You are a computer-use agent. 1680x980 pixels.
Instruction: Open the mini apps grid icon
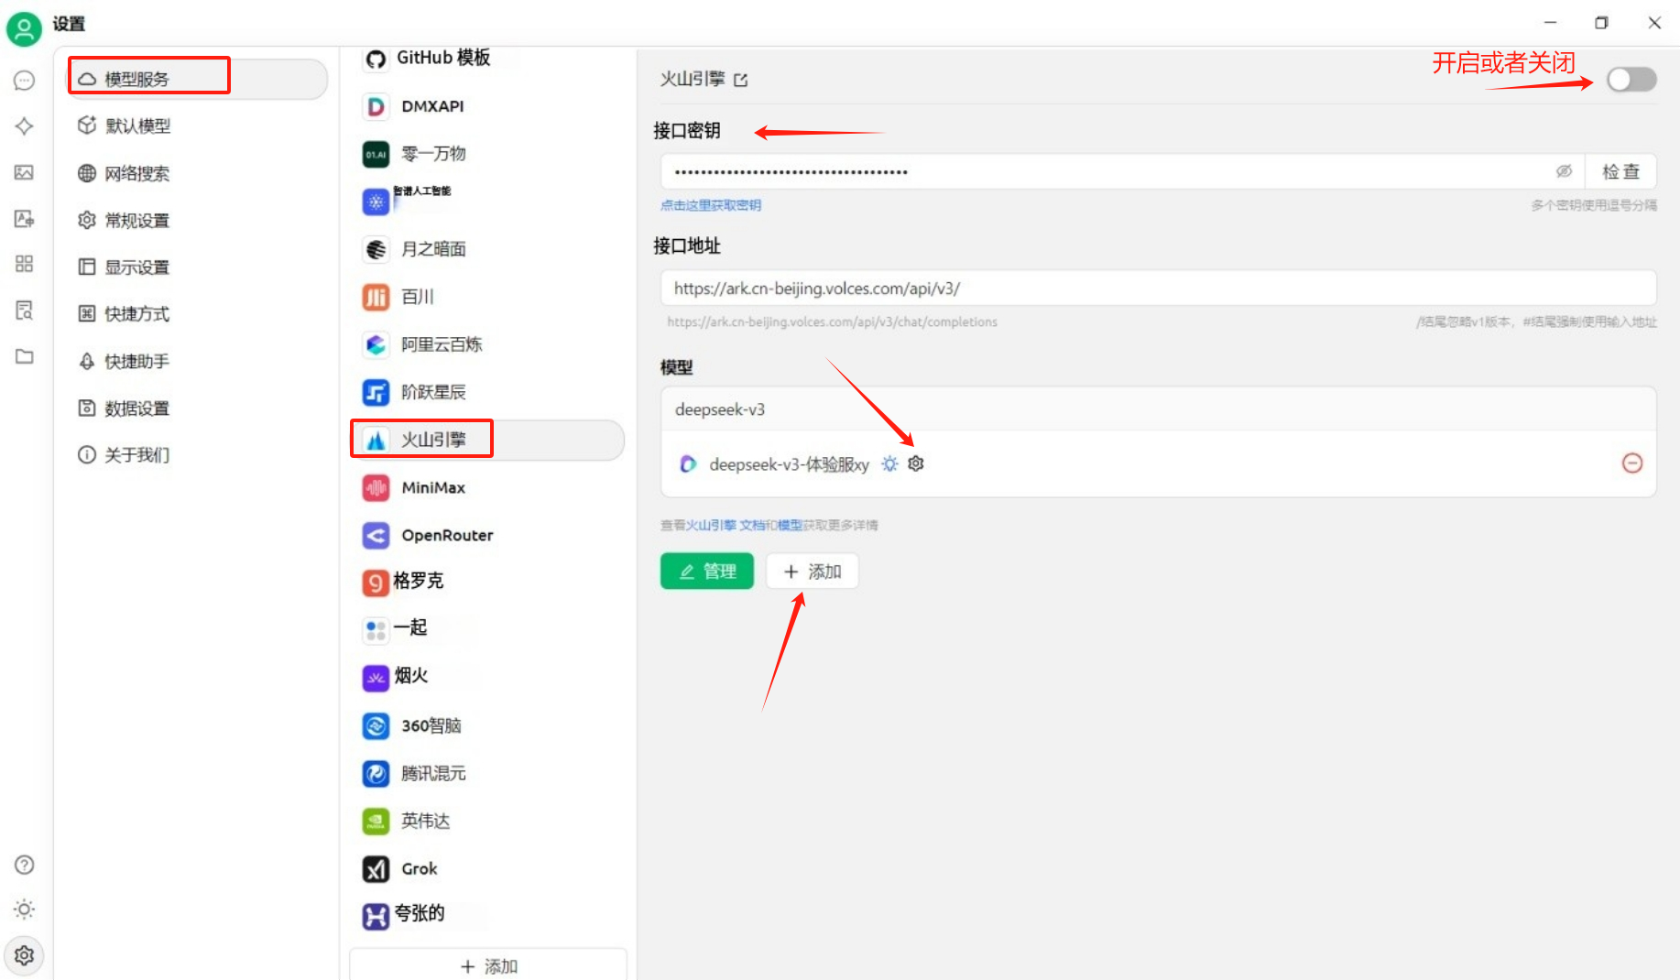click(24, 264)
